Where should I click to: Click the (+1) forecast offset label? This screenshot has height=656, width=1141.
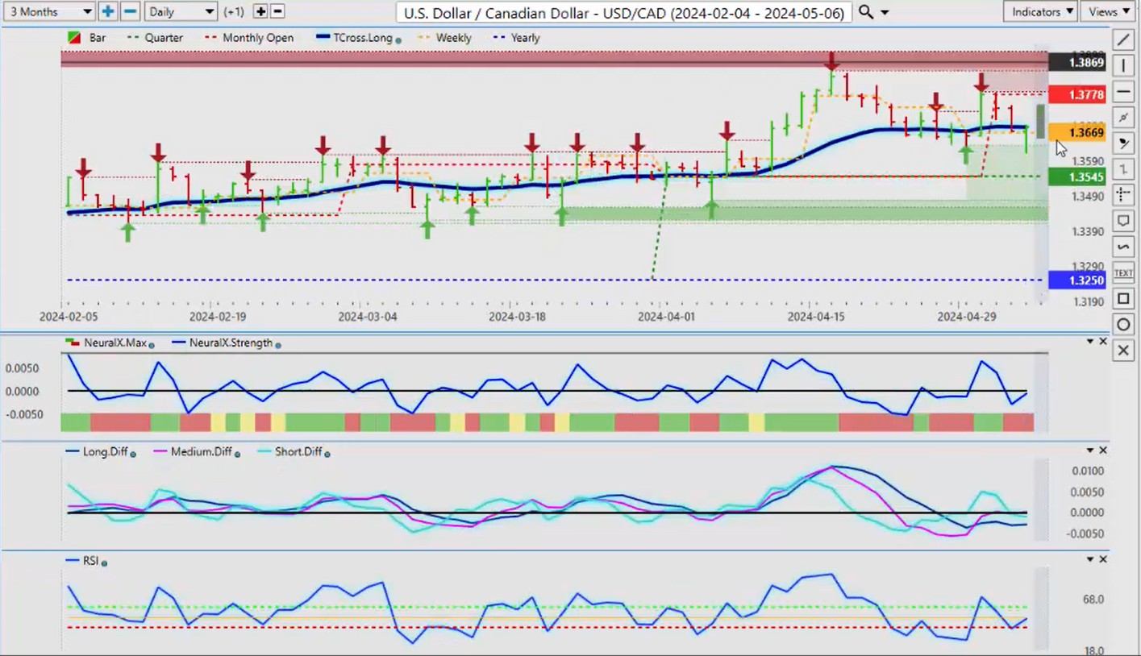(x=235, y=12)
